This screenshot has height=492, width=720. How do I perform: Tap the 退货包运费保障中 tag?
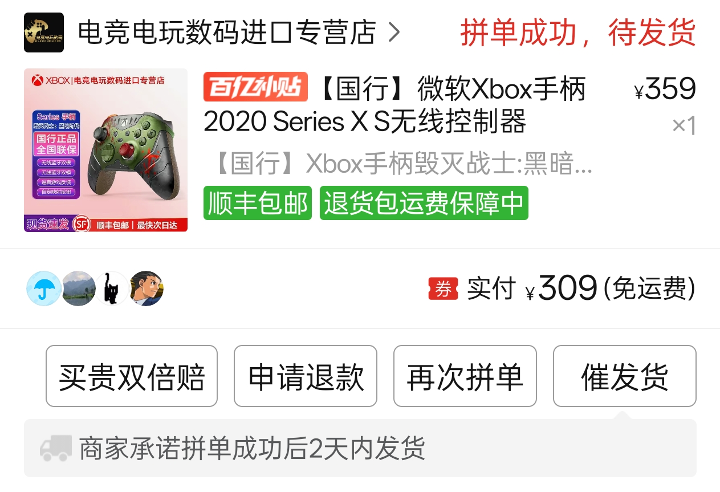[x=424, y=203]
